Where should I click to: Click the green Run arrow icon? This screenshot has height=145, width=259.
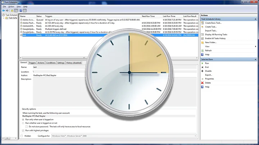202,63
